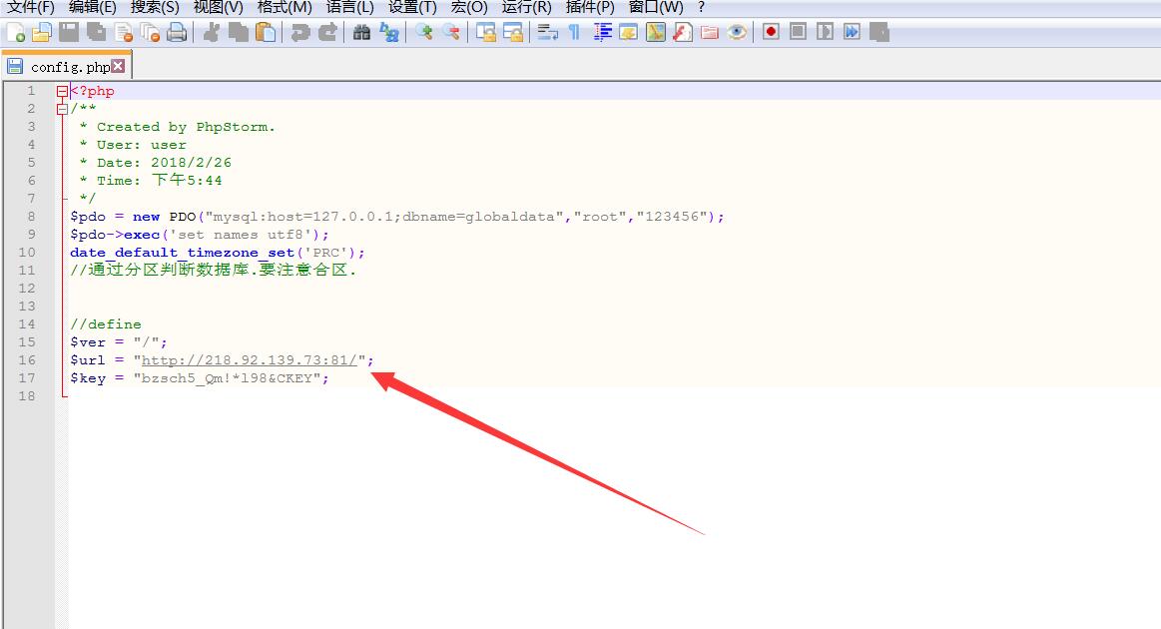
Task: Click line number 12 in the margin
Action: [x=27, y=289]
